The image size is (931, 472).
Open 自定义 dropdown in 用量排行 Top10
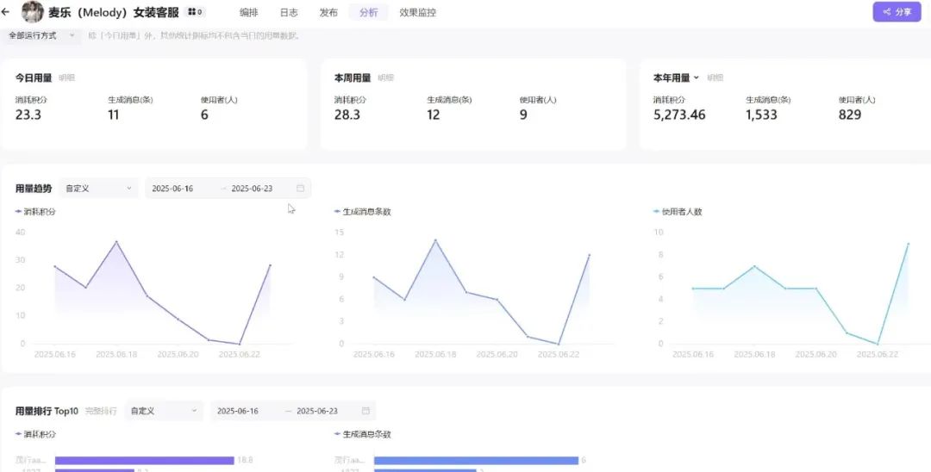click(164, 411)
